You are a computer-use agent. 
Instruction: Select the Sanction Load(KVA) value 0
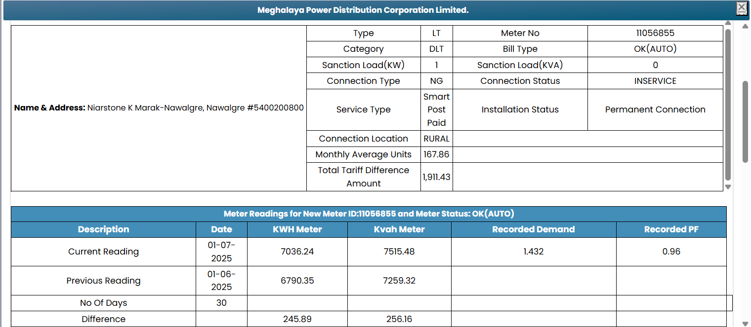click(x=655, y=65)
